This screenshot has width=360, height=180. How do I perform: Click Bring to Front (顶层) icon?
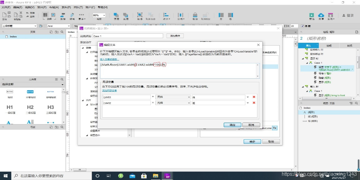point(116,15)
